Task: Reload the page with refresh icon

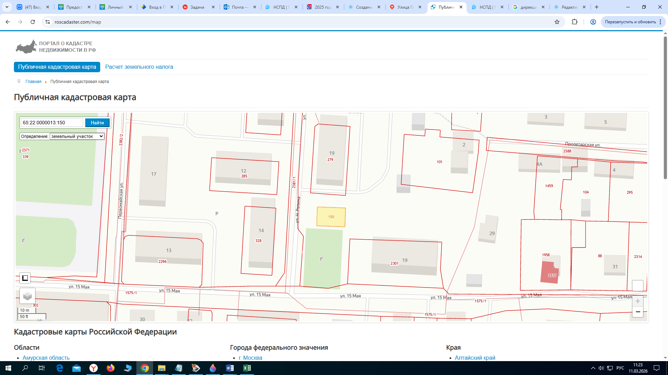Action: click(33, 22)
